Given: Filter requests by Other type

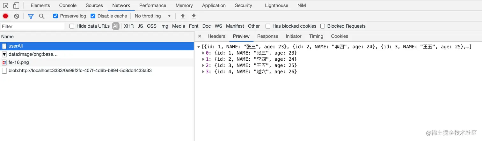Looking at the screenshot, I should click(x=254, y=26).
